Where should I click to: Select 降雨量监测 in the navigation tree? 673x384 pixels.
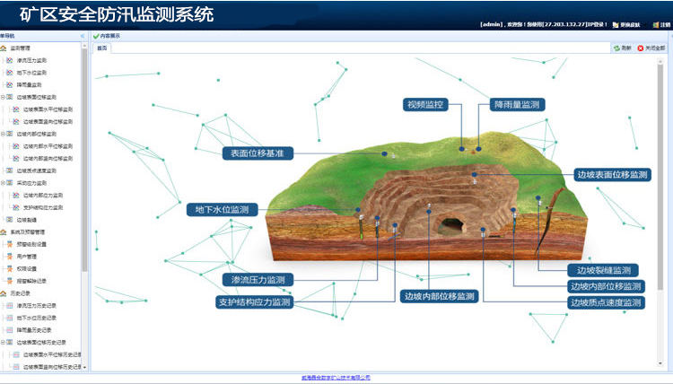30,84
